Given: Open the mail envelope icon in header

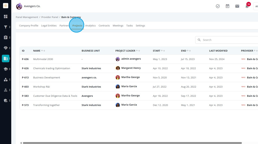Looking at the screenshot, I should coord(237,6).
